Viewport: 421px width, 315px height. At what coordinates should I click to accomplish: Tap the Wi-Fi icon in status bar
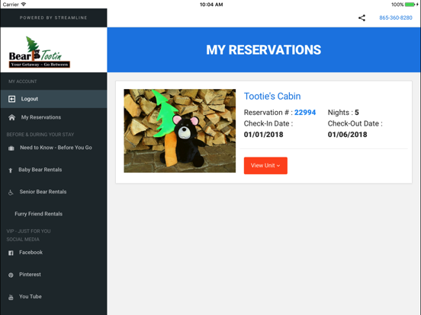pos(24,5)
